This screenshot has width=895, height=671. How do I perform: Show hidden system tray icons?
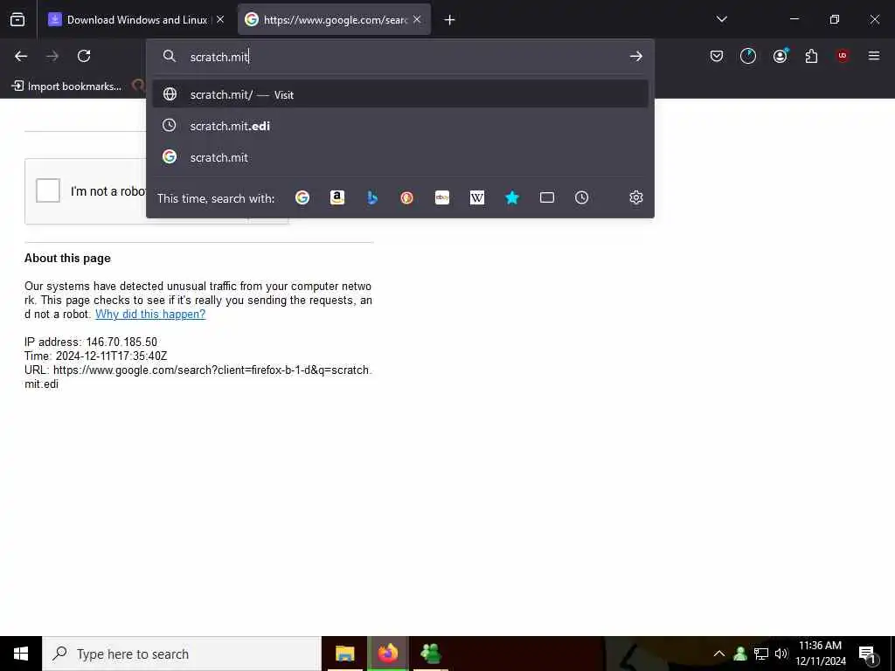(719, 654)
